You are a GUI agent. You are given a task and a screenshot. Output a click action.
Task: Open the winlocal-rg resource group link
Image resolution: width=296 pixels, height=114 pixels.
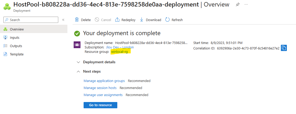(x=119, y=52)
